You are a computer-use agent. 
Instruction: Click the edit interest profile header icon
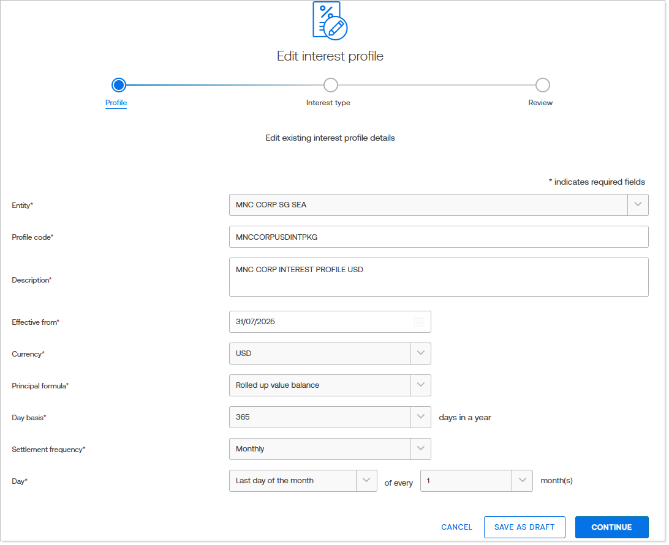pyautogui.click(x=330, y=21)
